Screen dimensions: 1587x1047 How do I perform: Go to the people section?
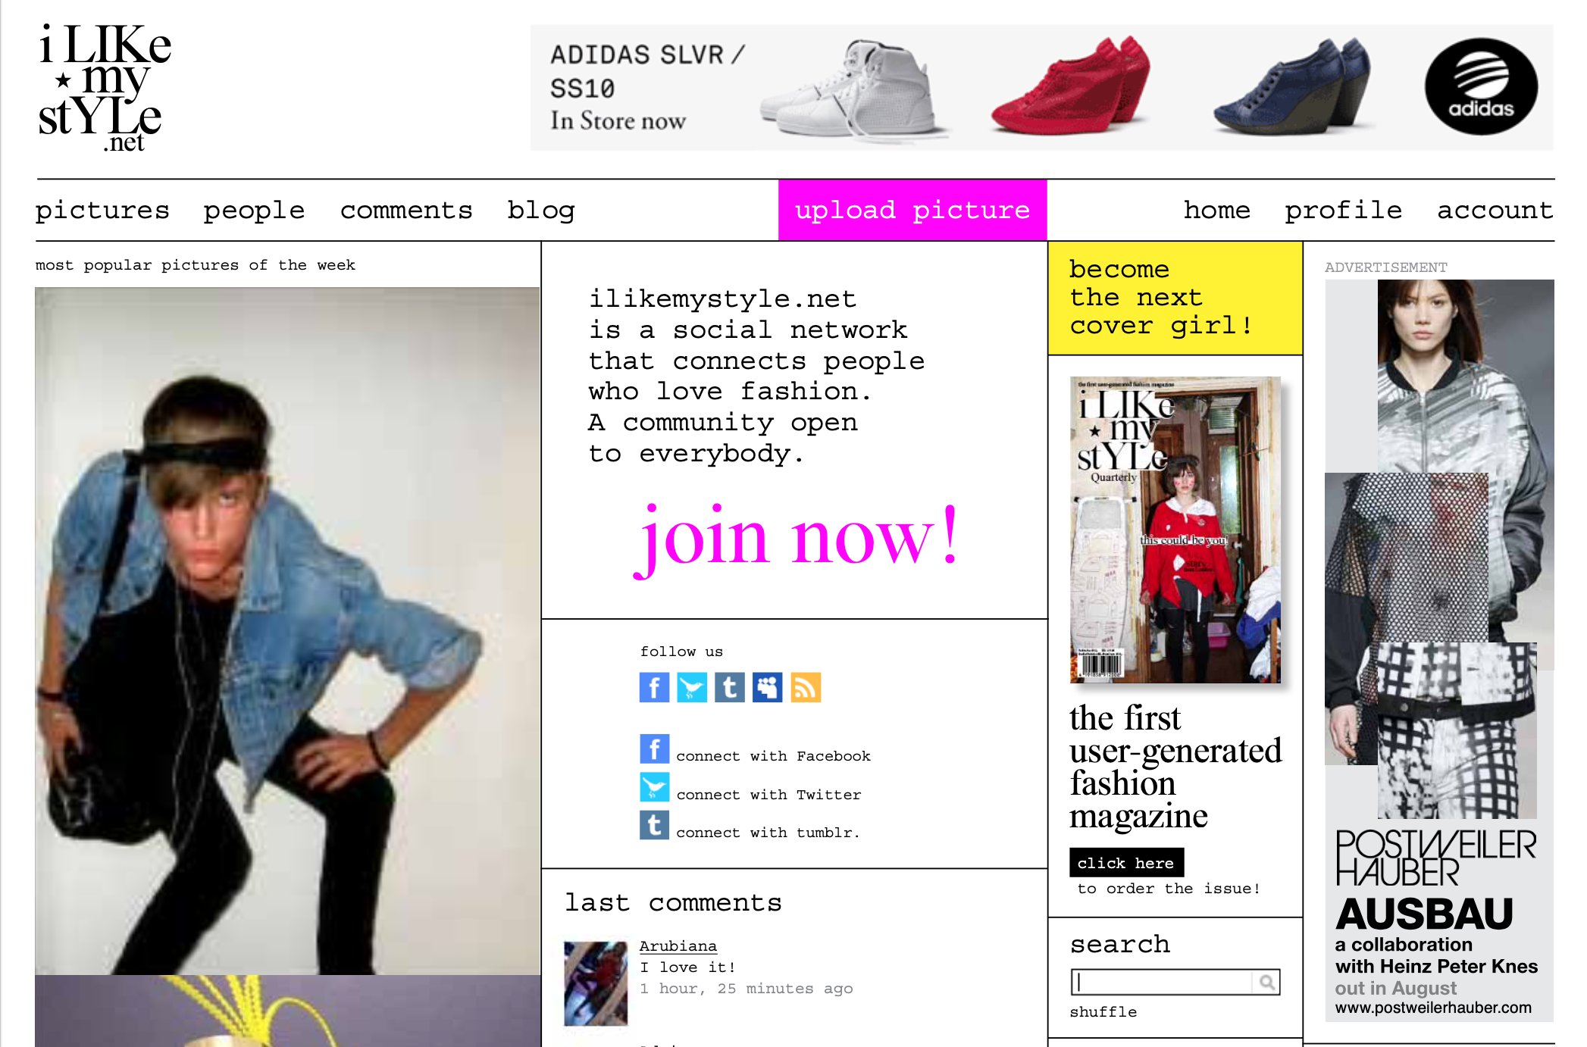pos(254,210)
